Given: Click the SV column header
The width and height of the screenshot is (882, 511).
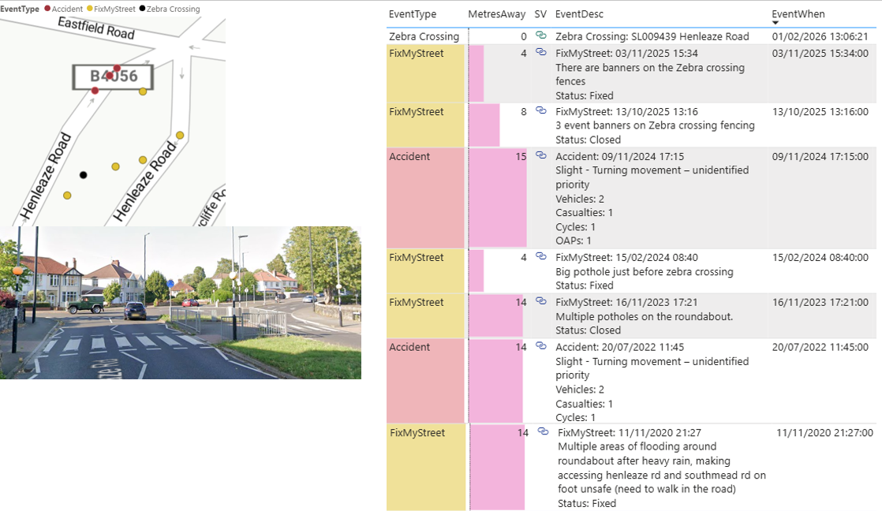Looking at the screenshot, I should tap(540, 14).
